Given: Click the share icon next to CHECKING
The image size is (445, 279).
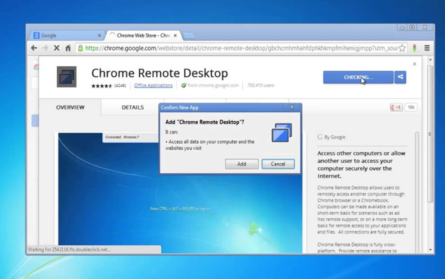Looking at the screenshot, I should point(400,77).
